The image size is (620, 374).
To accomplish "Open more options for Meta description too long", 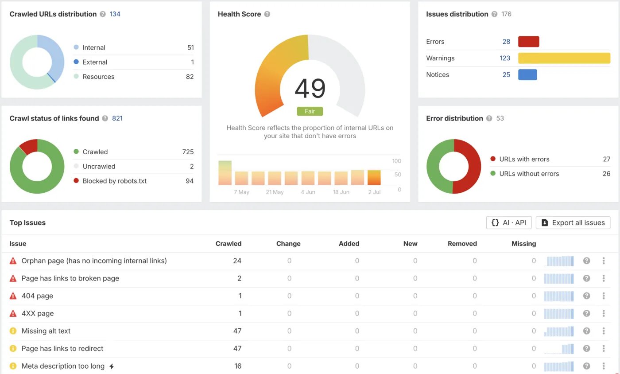I will pyautogui.click(x=604, y=366).
